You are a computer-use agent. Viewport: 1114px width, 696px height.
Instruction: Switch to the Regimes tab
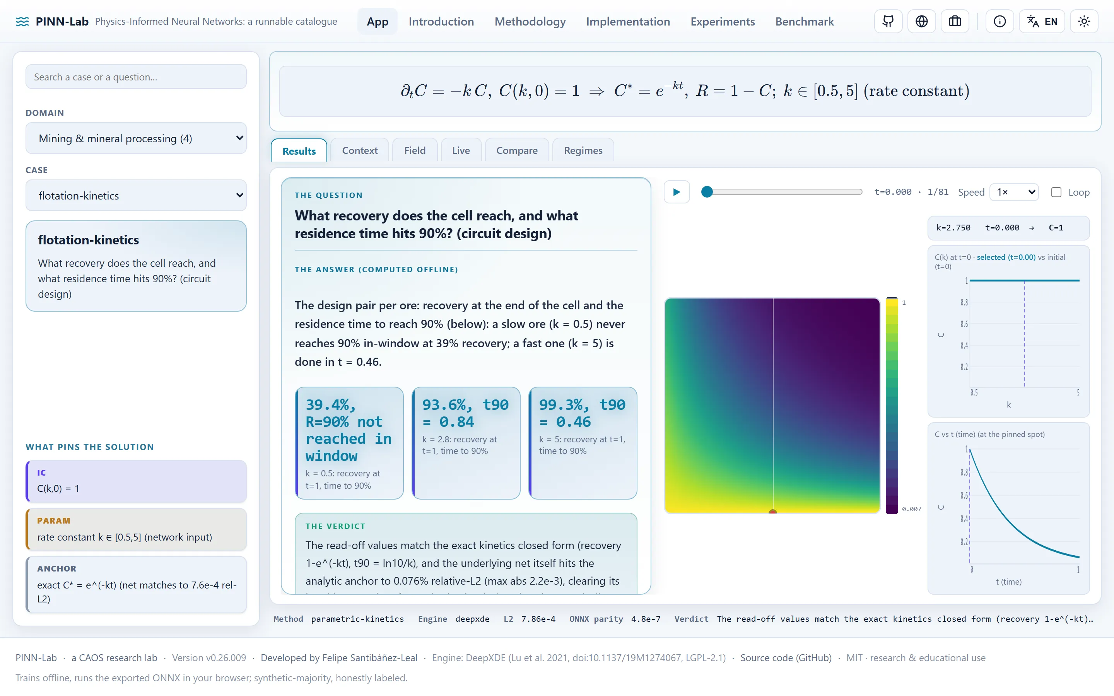click(x=583, y=150)
